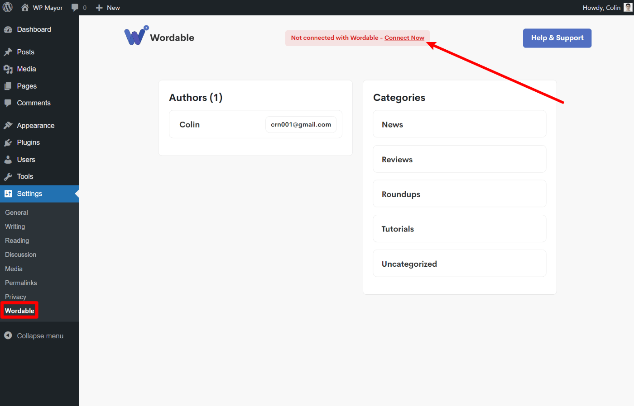This screenshot has width=634, height=406.
Task: Select the Users menu label
Action: 26,160
